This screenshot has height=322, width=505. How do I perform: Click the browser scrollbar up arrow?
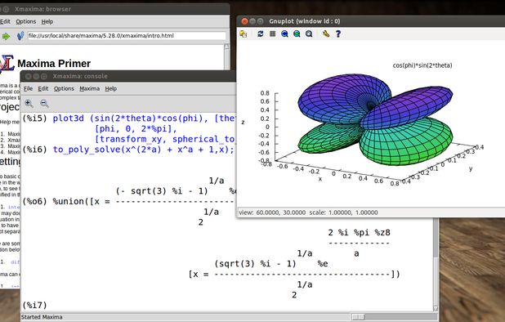click(x=226, y=47)
